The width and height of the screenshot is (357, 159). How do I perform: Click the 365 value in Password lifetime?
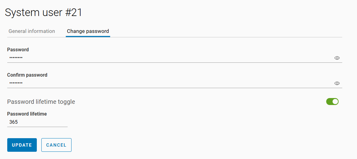click(14, 122)
